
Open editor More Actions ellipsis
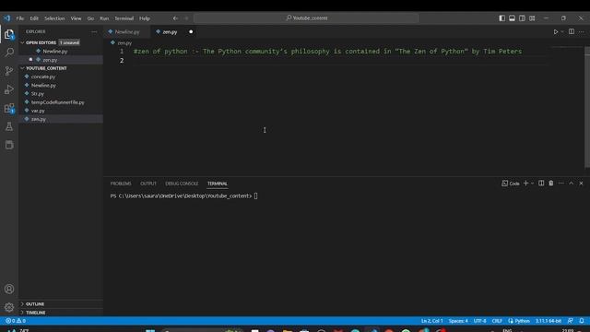(581, 32)
